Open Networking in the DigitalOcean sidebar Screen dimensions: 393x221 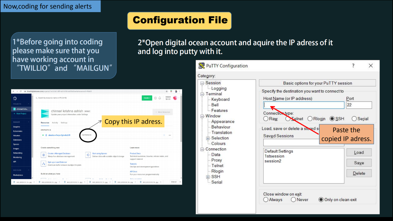18,153
